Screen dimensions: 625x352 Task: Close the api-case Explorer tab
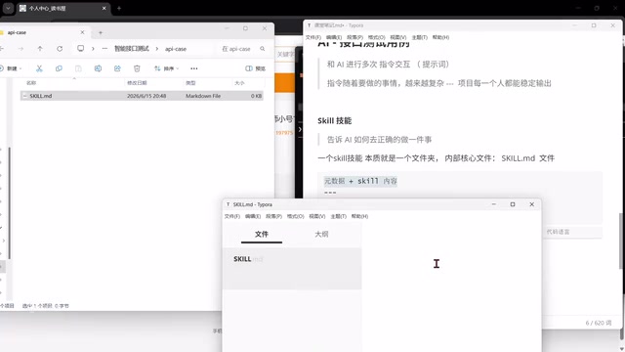[x=82, y=32]
